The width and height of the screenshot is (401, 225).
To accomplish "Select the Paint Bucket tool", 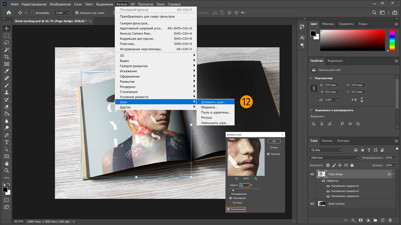I will 7,114.
